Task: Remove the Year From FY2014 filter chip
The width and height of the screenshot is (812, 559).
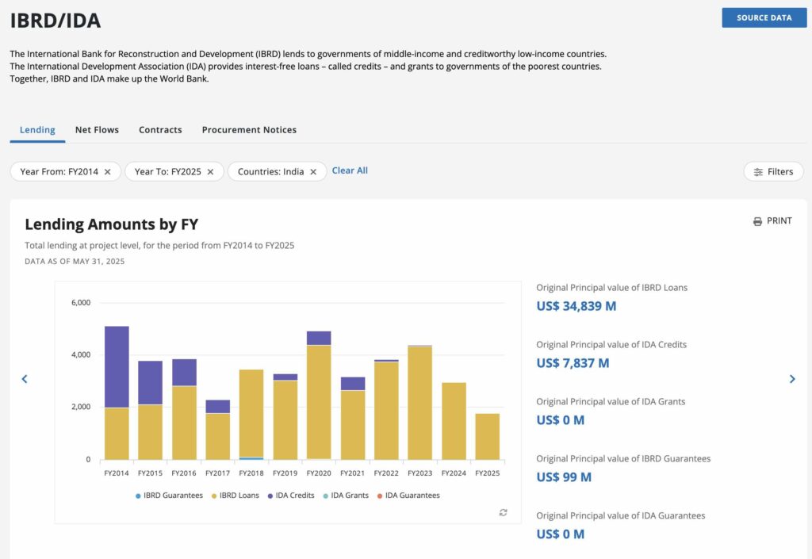Action: coord(107,172)
